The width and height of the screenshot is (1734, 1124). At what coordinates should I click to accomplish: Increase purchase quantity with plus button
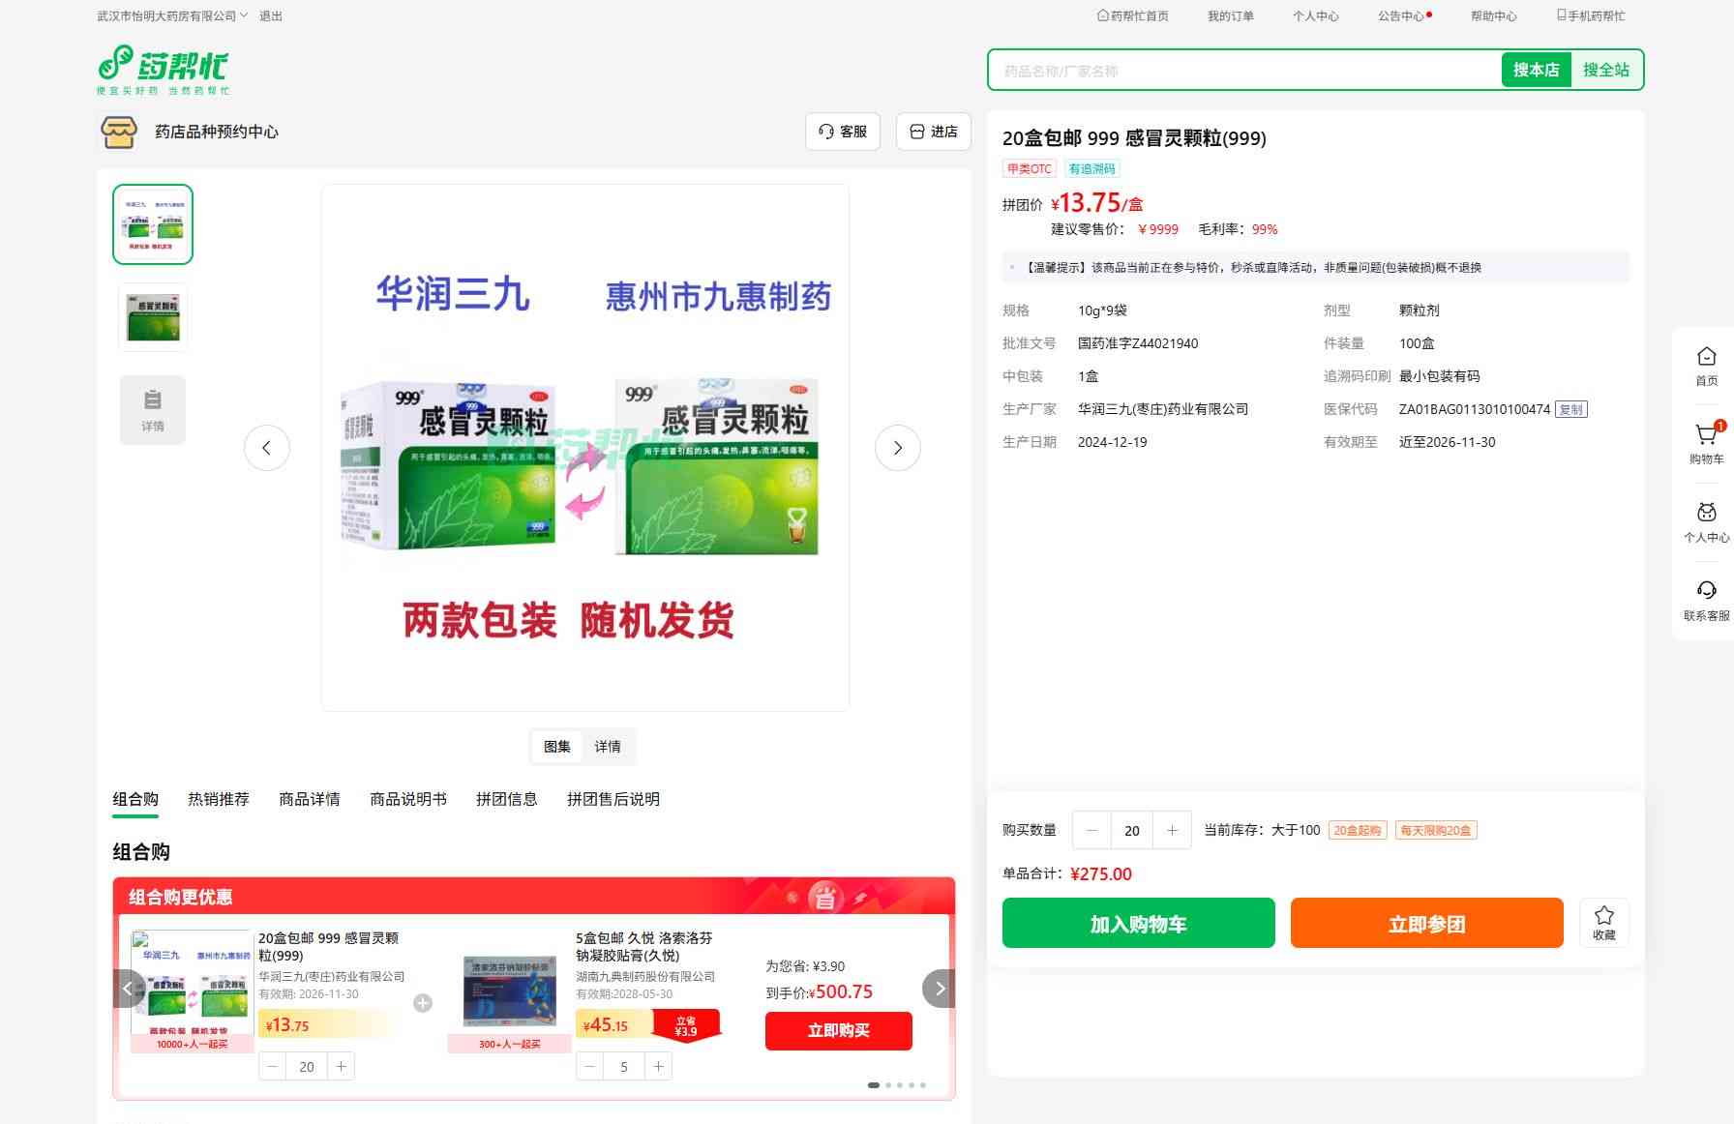pos(1172,830)
